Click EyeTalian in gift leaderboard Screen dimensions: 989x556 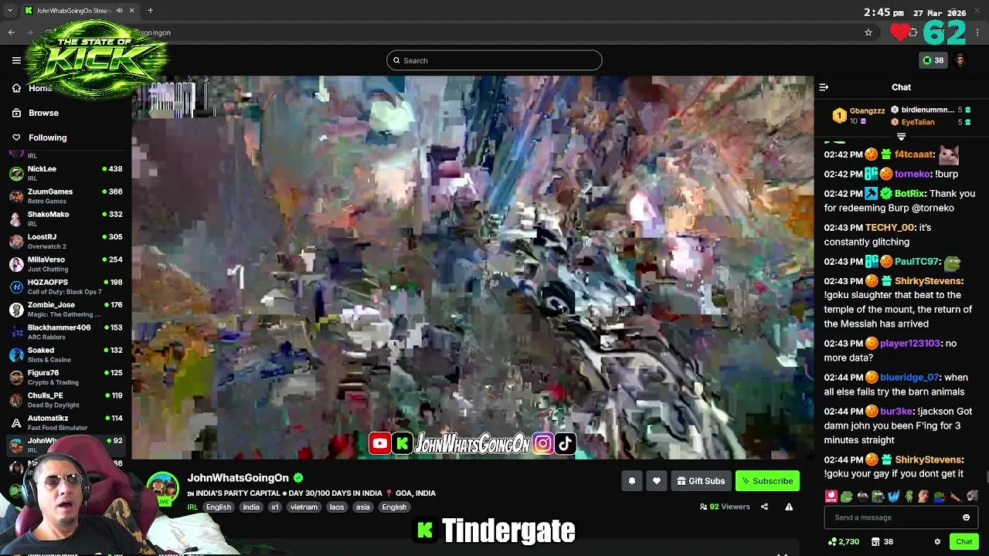pyautogui.click(x=917, y=122)
